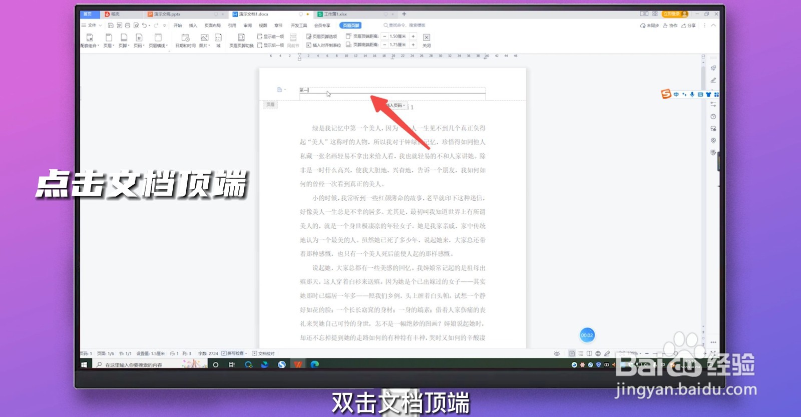
Task: Click the settings sliders icon in sidebar
Action: coord(713,104)
